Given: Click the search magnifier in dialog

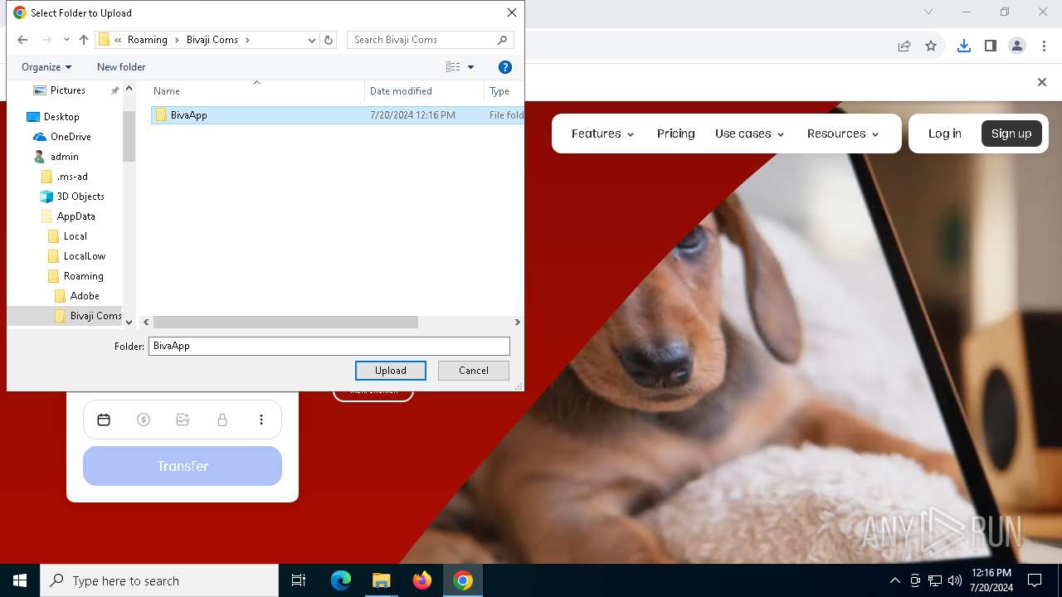Looking at the screenshot, I should (x=502, y=40).
